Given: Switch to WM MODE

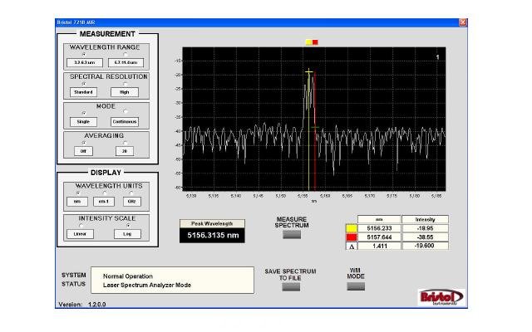Looking at the screenshot, I should click(x=356, y=286).
